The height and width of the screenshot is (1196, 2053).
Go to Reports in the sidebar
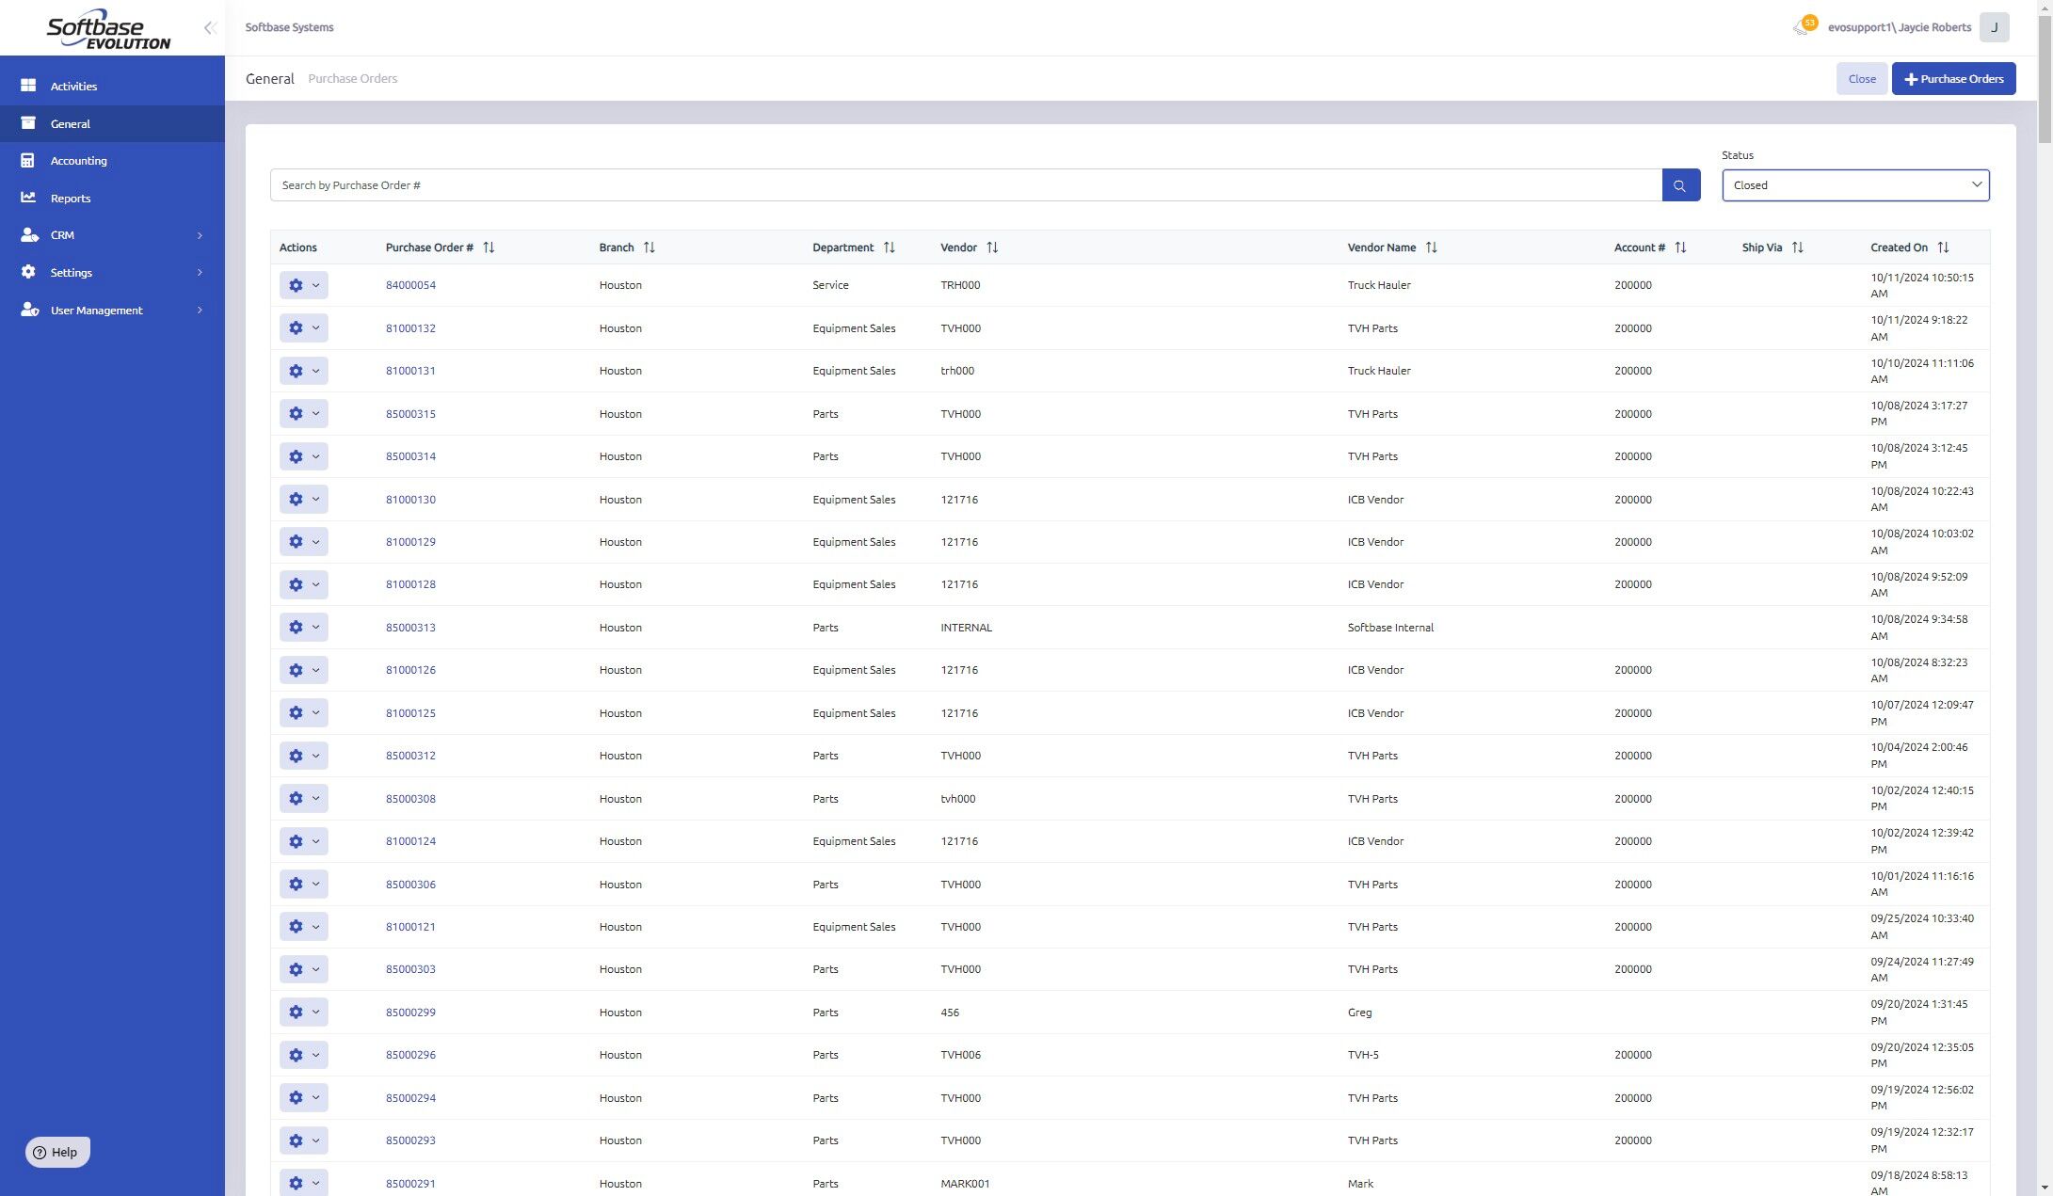[71, 199]
